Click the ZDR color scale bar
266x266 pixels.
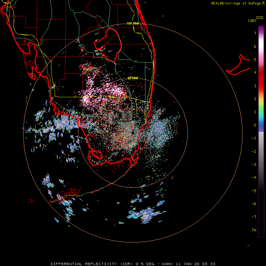(261, 132)
